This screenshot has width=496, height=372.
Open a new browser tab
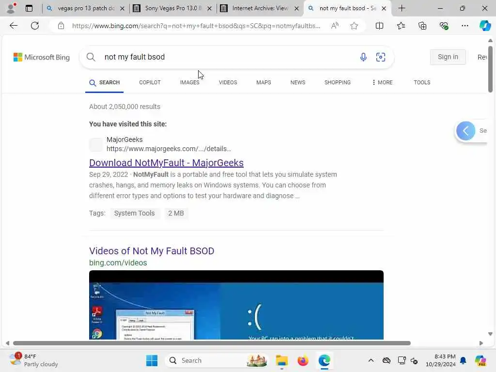point(402,8)
